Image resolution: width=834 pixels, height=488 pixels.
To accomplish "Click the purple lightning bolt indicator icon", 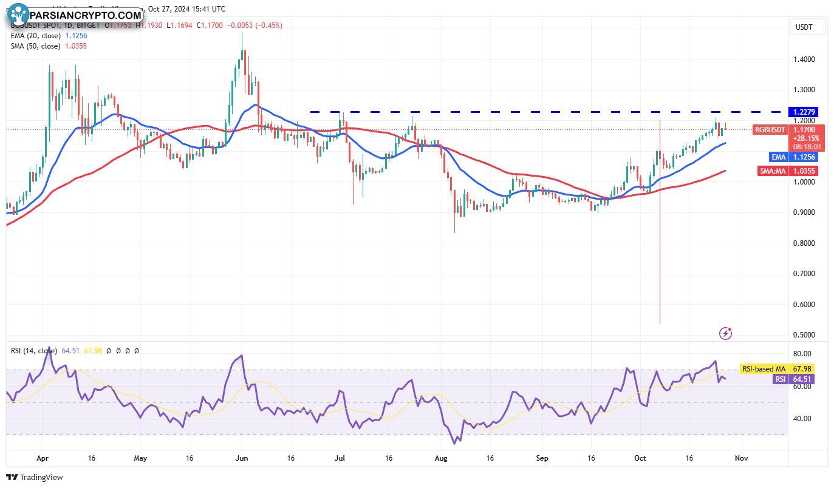I will click(725, 333).
